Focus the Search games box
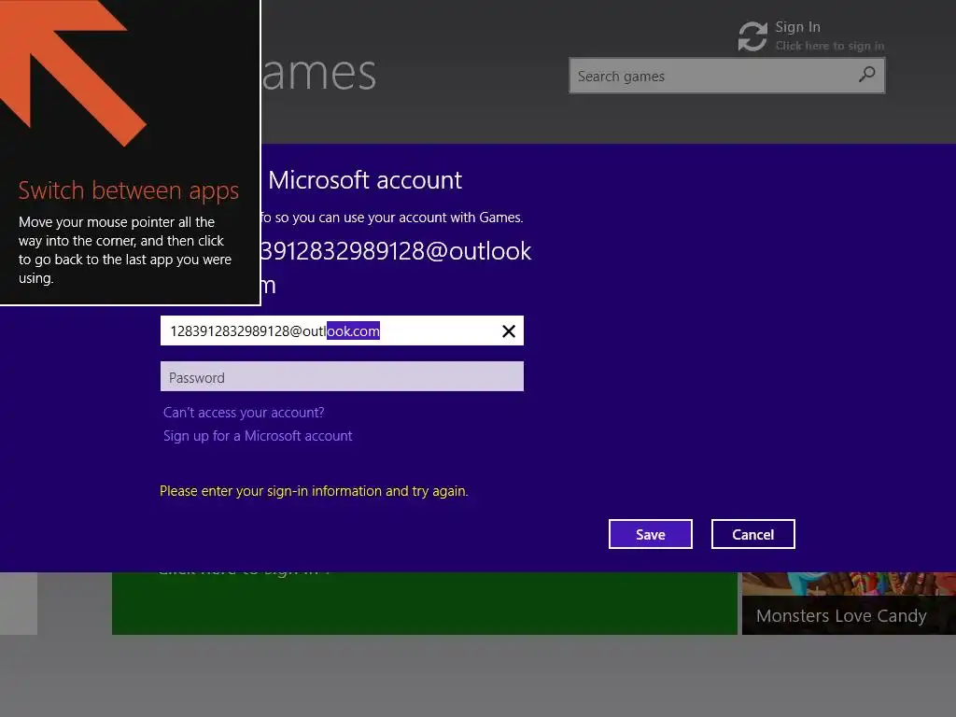Viewport: 956px width, 717px height. pos(726,76)
